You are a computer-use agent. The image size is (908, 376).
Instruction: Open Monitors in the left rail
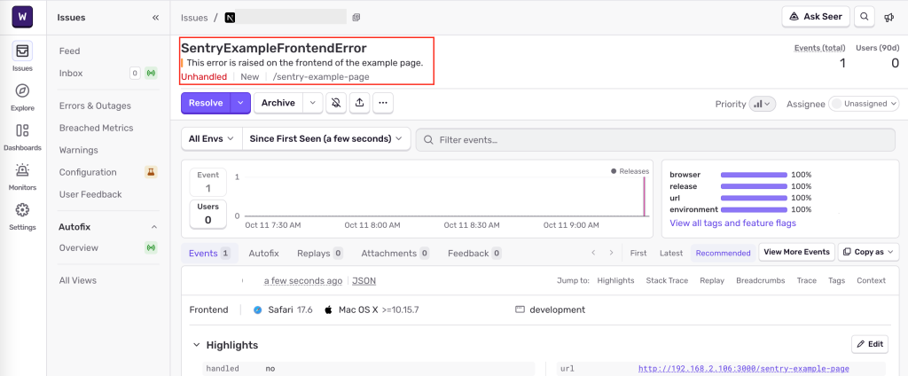coord(22,176)
